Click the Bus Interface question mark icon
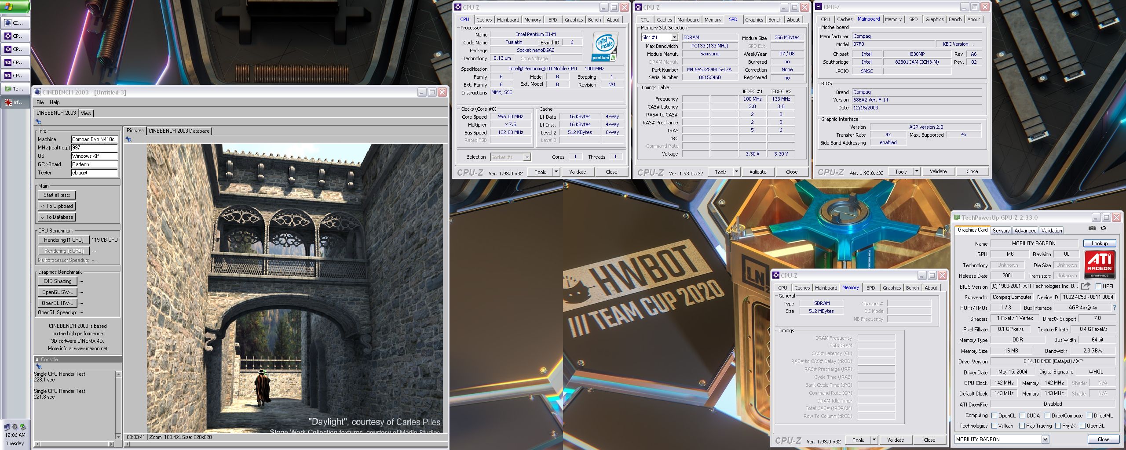1126x450 pixels. (x=1114, y=308)
